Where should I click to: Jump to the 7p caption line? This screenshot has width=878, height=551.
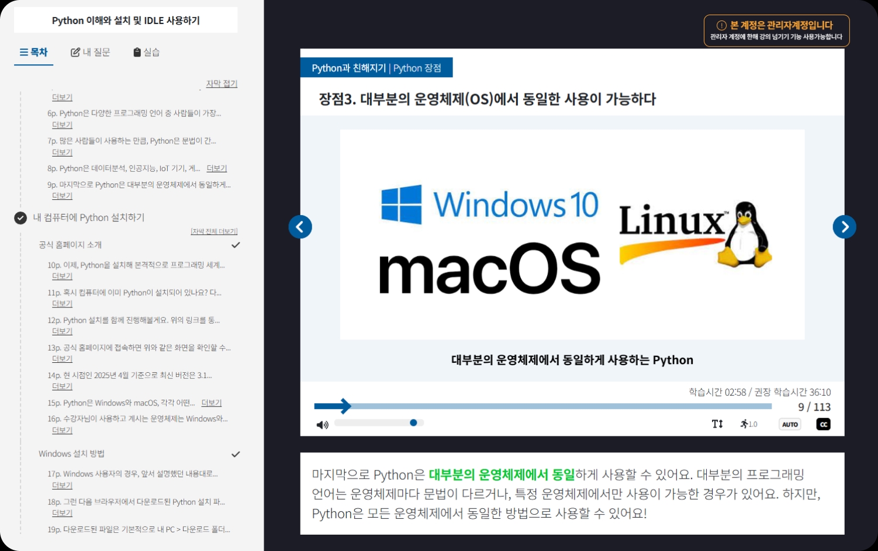pos(132,141)
